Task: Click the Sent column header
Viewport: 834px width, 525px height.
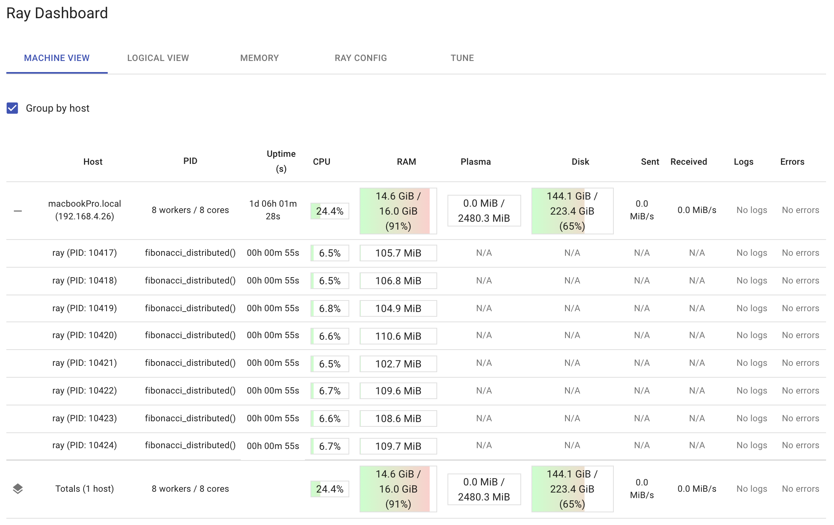Action: point(650,162)
